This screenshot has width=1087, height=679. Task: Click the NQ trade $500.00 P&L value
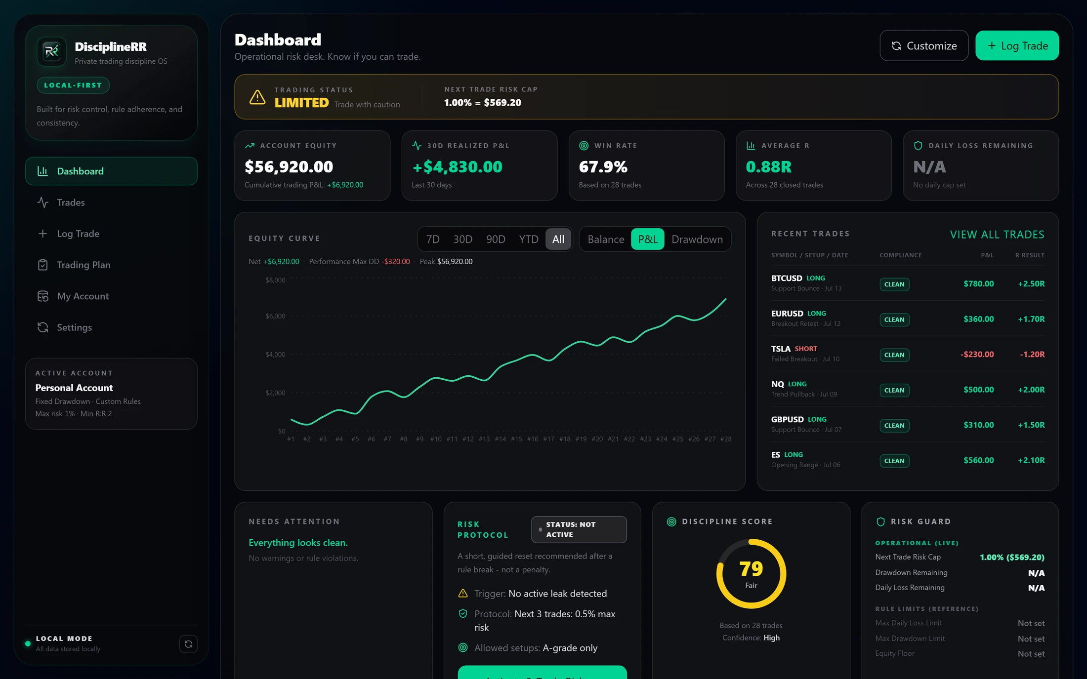point(978,390)
